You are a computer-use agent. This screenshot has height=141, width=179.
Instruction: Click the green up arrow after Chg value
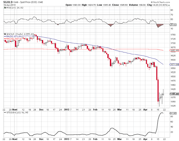point(169,5)
